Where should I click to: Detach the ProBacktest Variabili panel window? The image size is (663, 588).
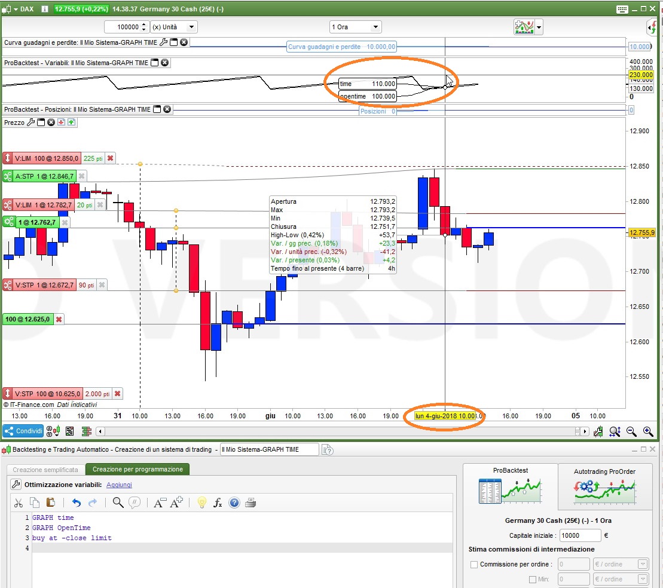pyautogui.click(x=155, y=63)
